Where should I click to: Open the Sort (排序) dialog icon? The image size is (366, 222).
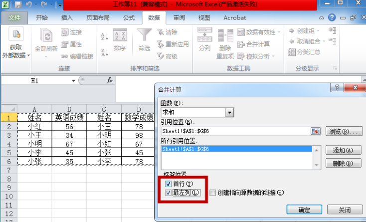click(x=120, y=35)
